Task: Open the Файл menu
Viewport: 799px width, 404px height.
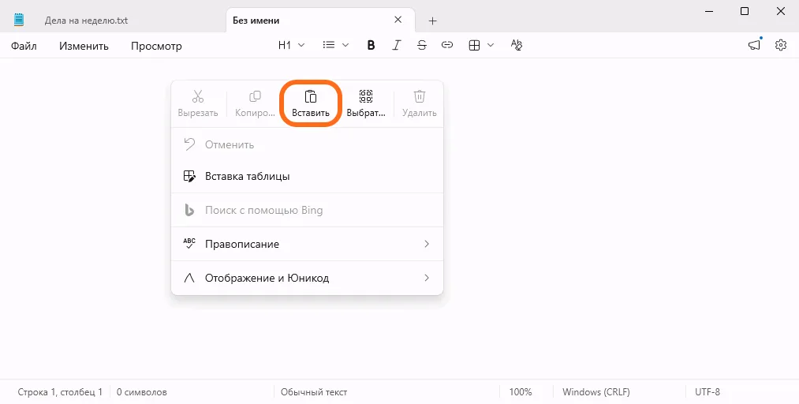Action: coord(24,46)
